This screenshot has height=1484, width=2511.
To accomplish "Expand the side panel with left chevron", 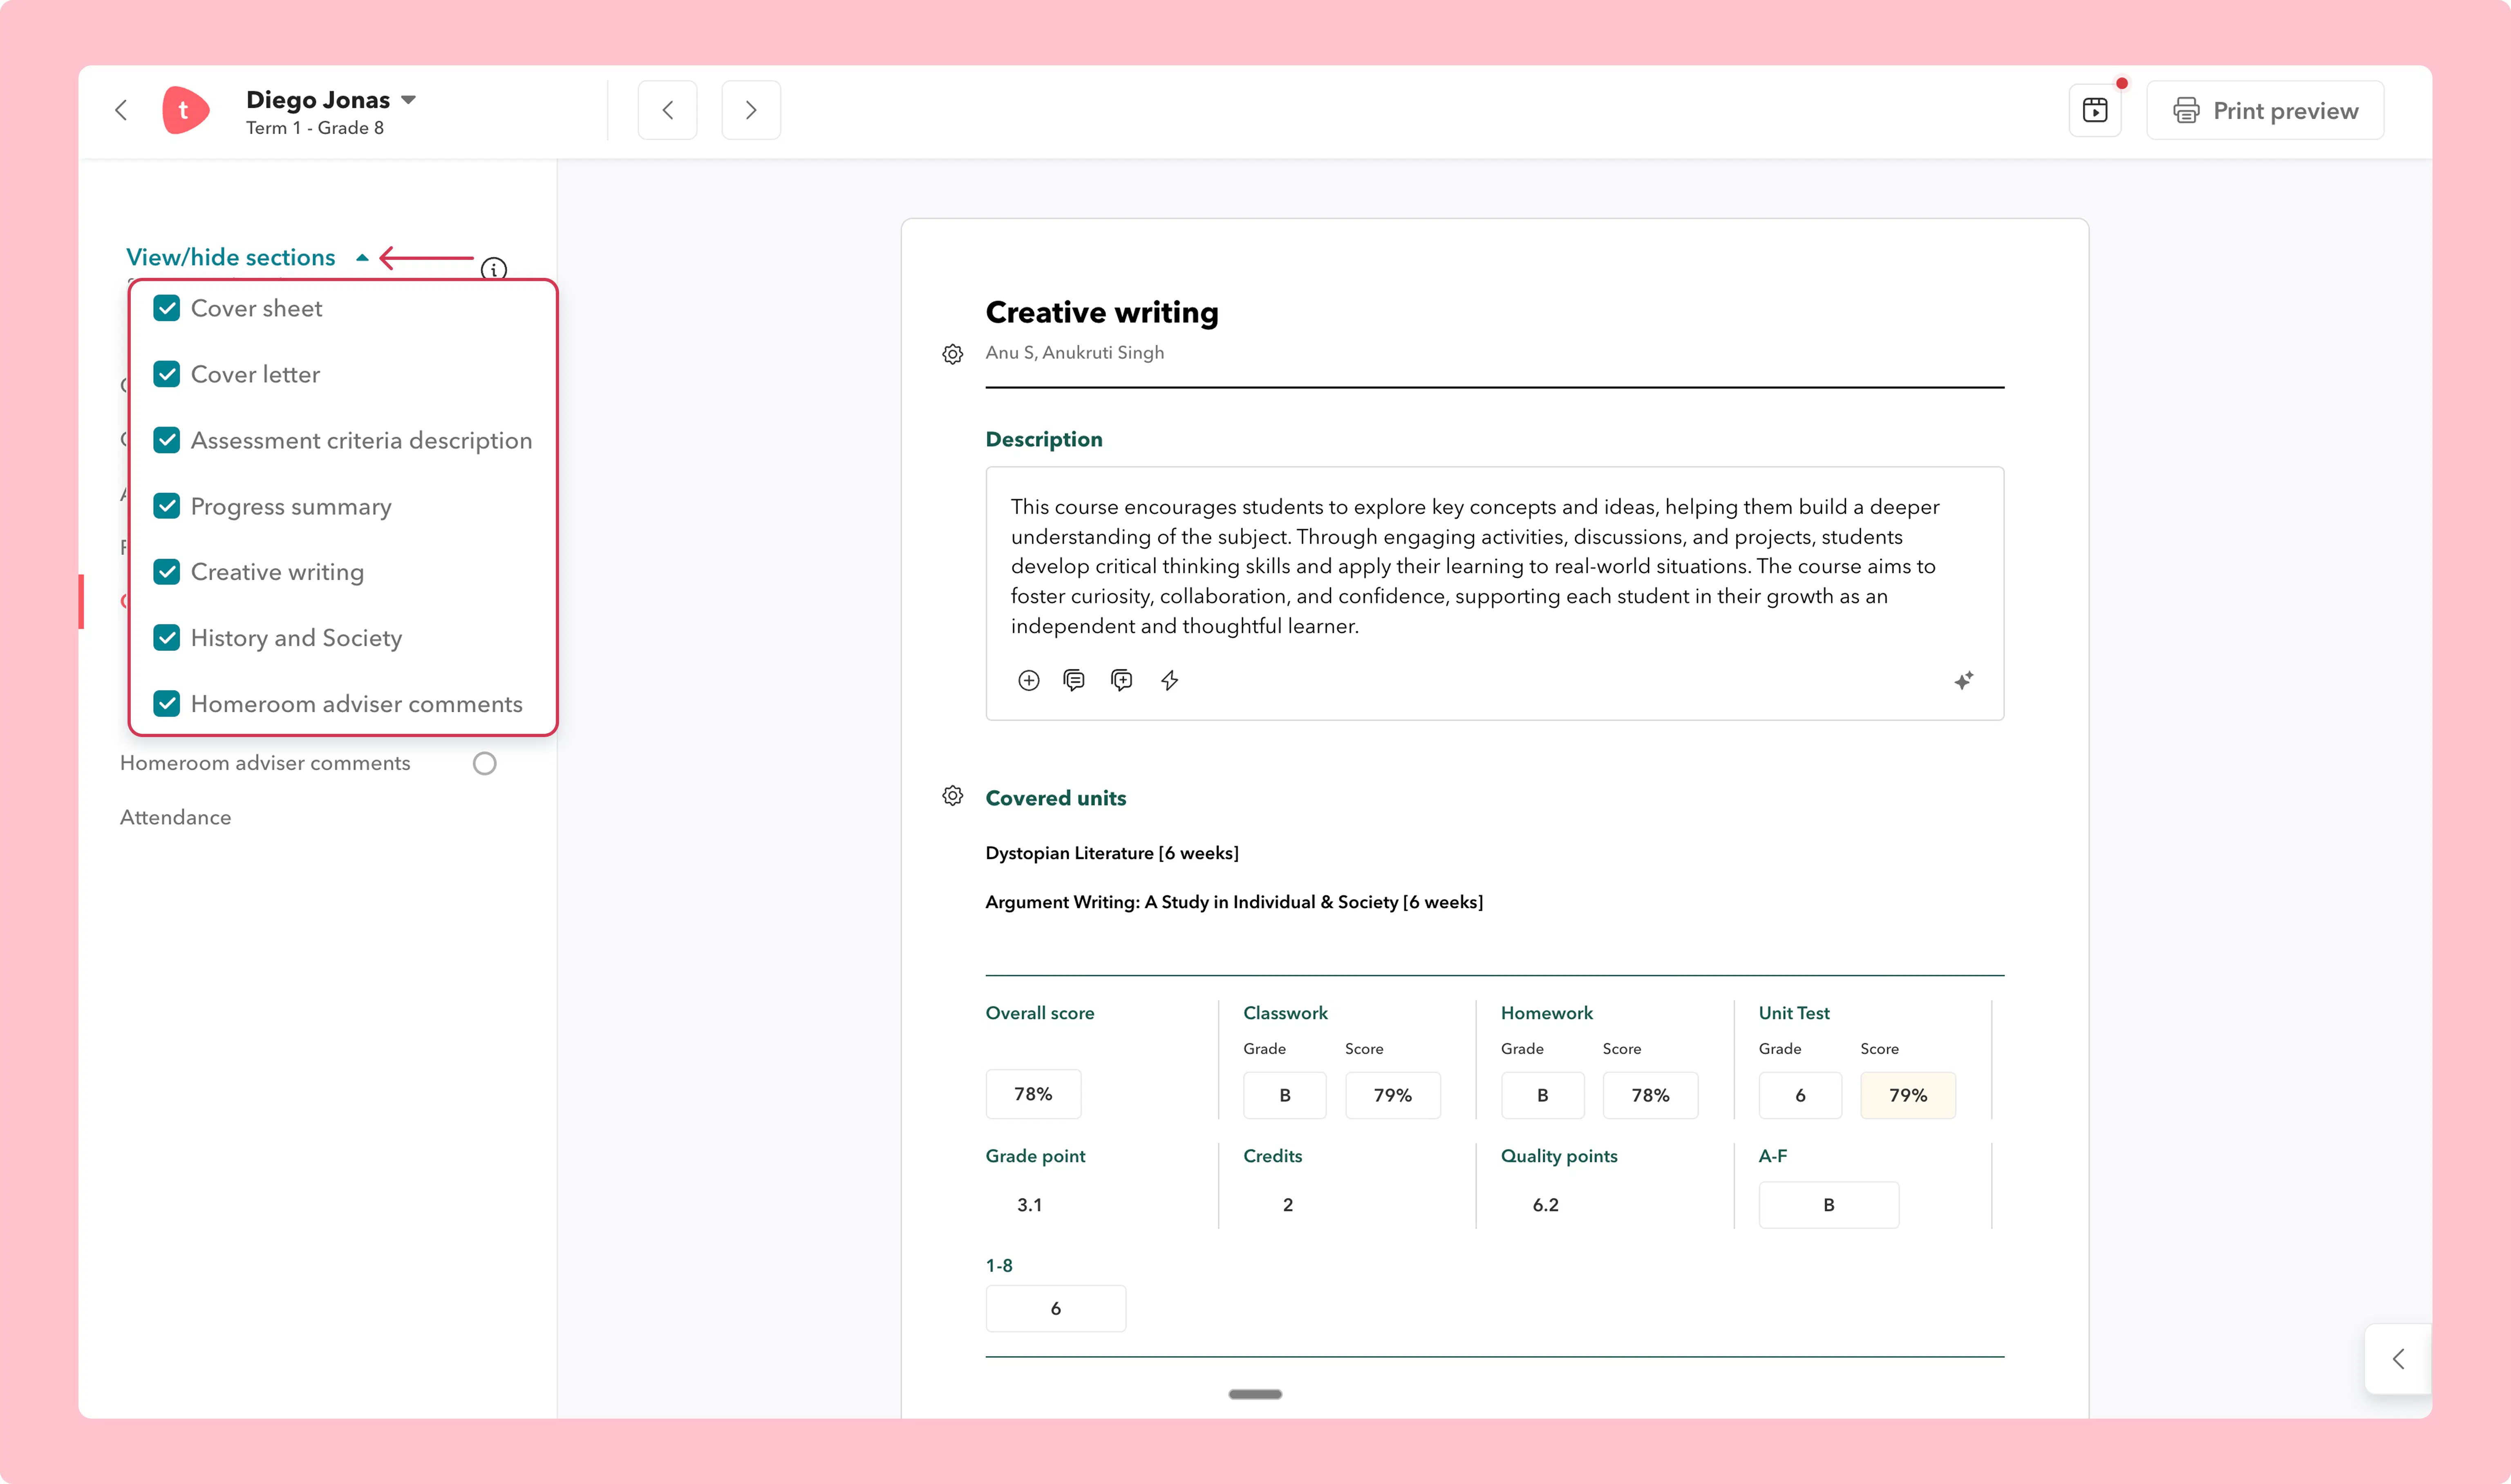I will (2398, 1359).
